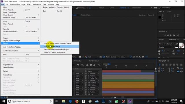The height and width of the screenshot is (104, 185).
Task: Select the Small Screen workspace
Action: (x=136, y=8)
